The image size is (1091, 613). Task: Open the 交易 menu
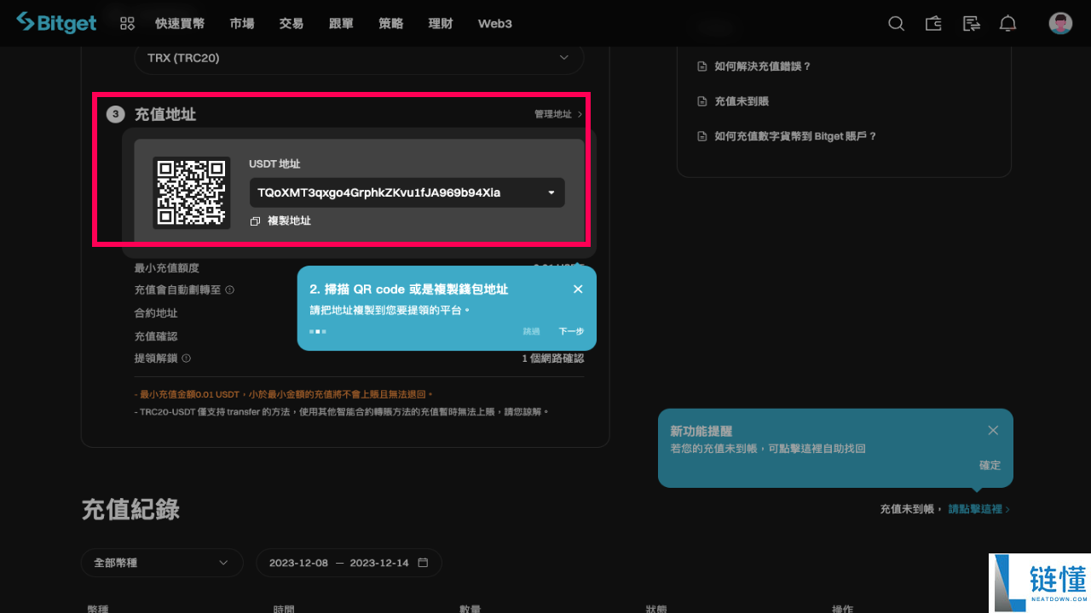point(292,24)
